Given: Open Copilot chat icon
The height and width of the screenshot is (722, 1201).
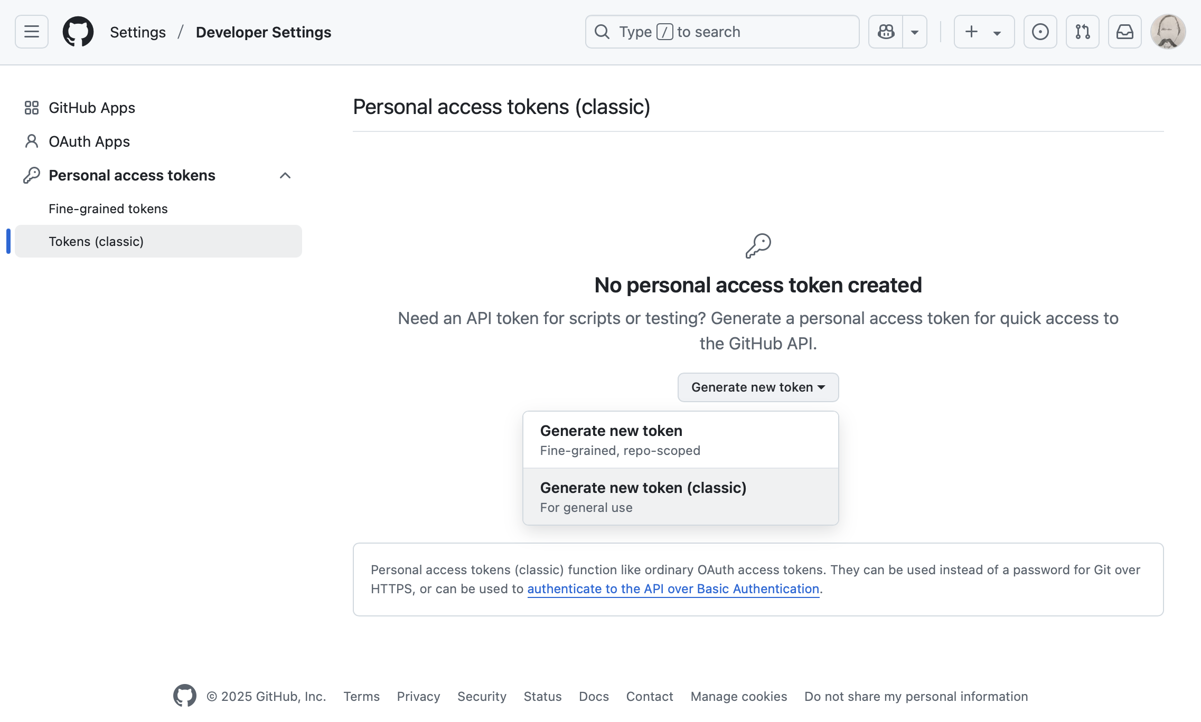Looking at the screenshot, I should (x=886, y=32).
